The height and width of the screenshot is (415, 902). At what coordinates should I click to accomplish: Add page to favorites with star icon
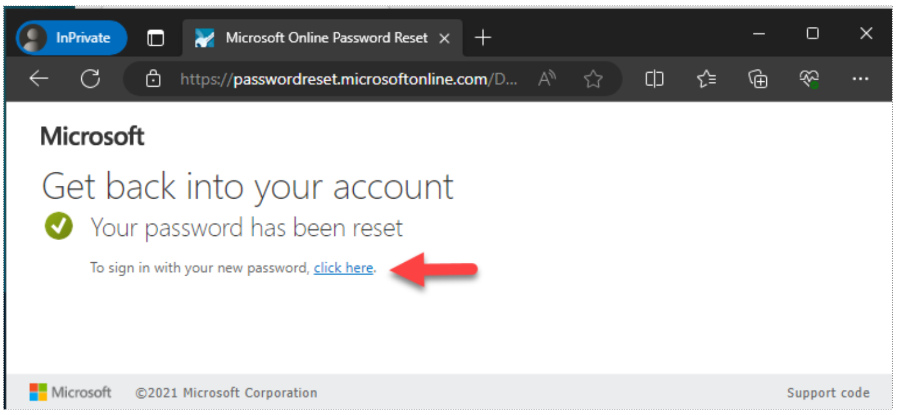click(x=593, y=79)
